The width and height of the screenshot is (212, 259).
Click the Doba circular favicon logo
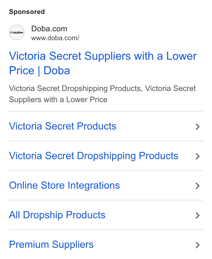(17, 32)
